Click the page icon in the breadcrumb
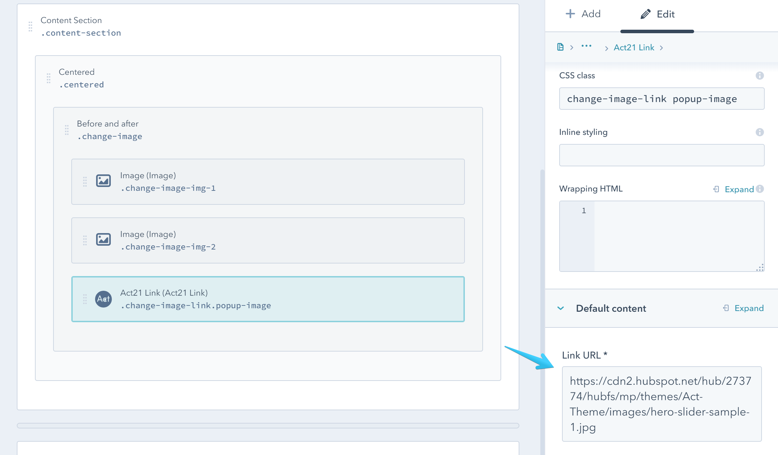This screenshot has width=778, height=455. tap(561, 47)
